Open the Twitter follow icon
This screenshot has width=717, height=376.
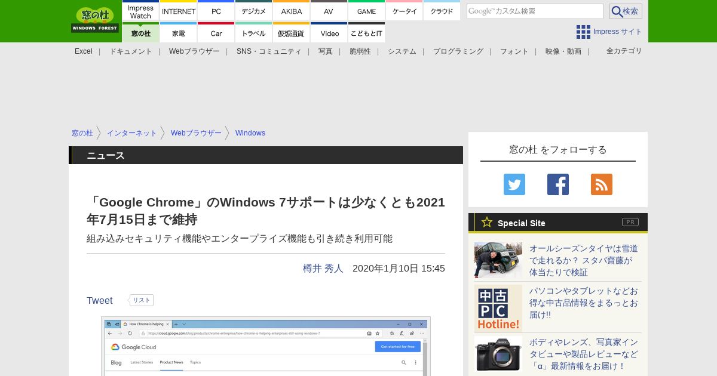click(514, 184)
